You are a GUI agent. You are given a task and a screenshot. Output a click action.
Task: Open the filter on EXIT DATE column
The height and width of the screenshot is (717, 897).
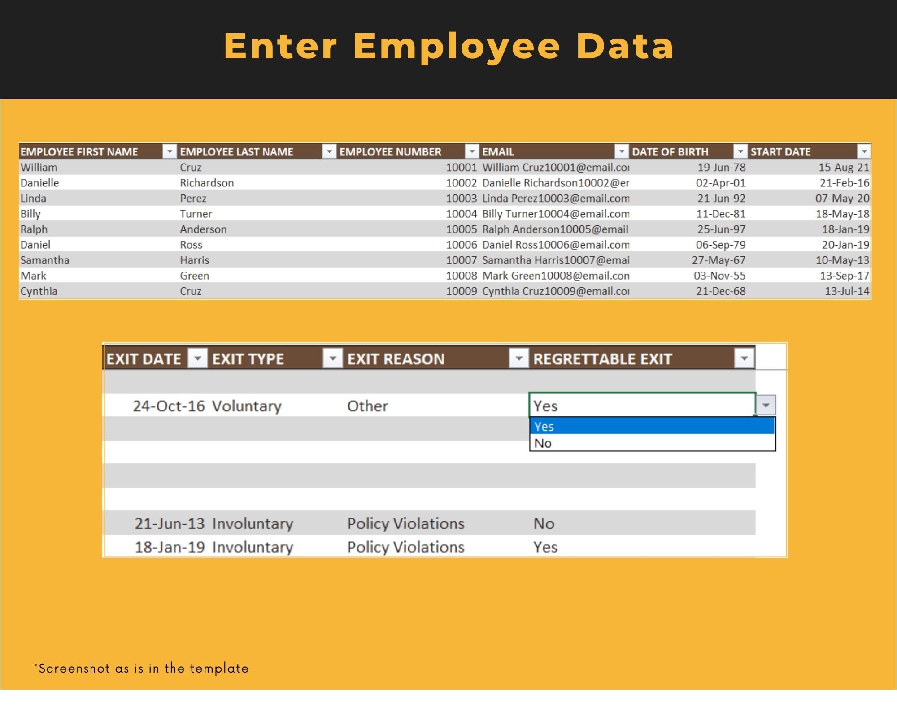click(197, 358)
